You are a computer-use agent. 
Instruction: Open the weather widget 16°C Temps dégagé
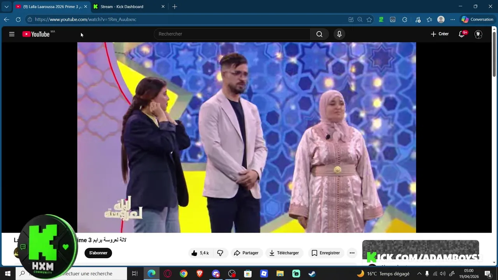pyautogui.click(x=383, y=273)
